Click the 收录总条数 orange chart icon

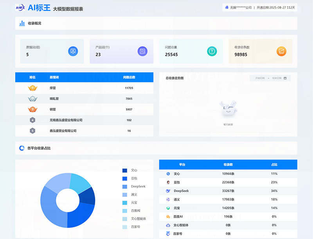coord(281,51)
